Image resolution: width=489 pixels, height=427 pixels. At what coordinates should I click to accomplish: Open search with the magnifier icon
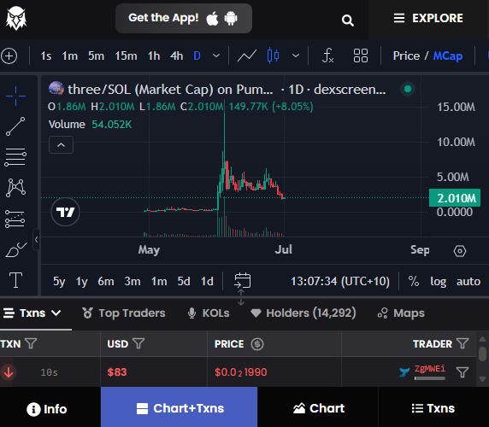click(x=348, y=20)
